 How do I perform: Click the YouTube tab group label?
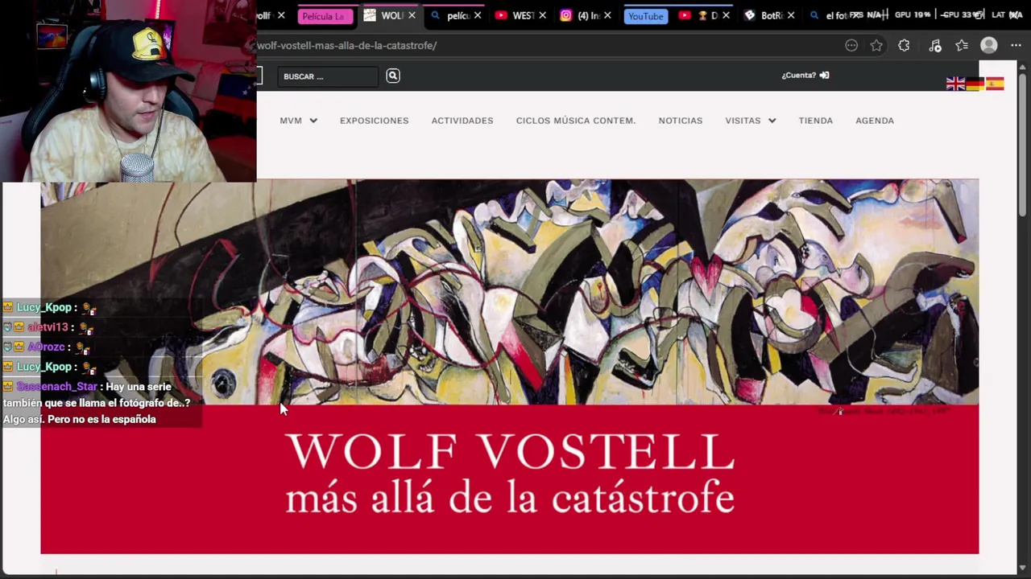click(646, 16)
